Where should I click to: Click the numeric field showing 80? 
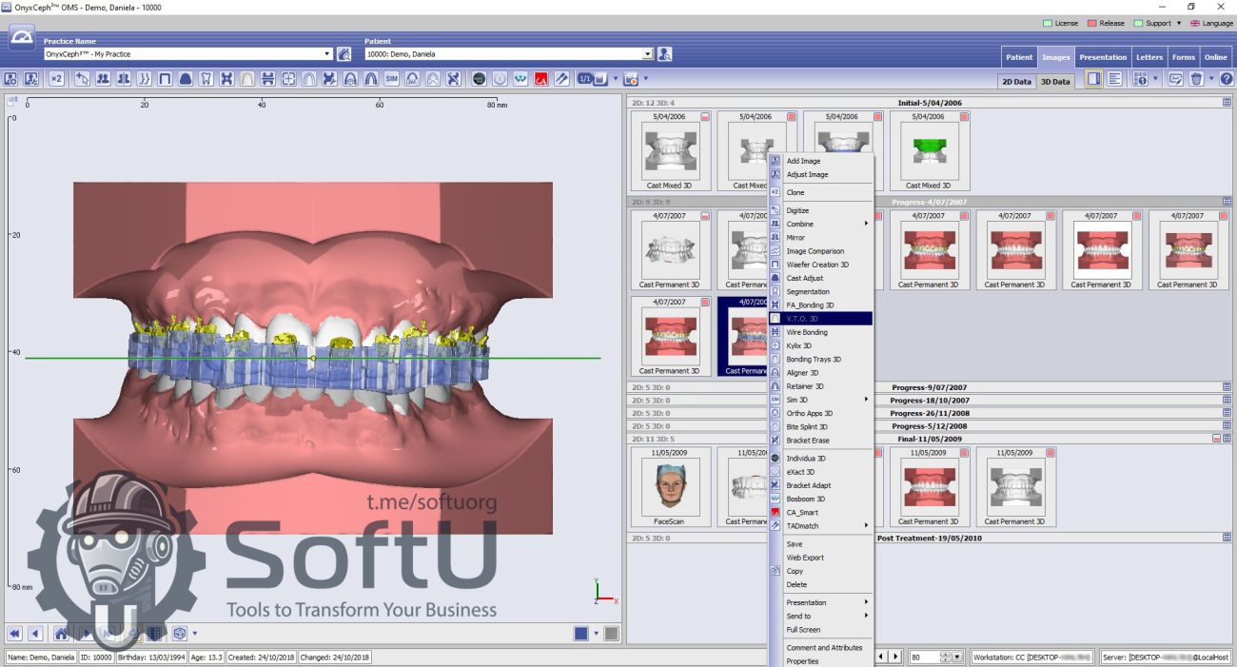(x=925, y=657)
